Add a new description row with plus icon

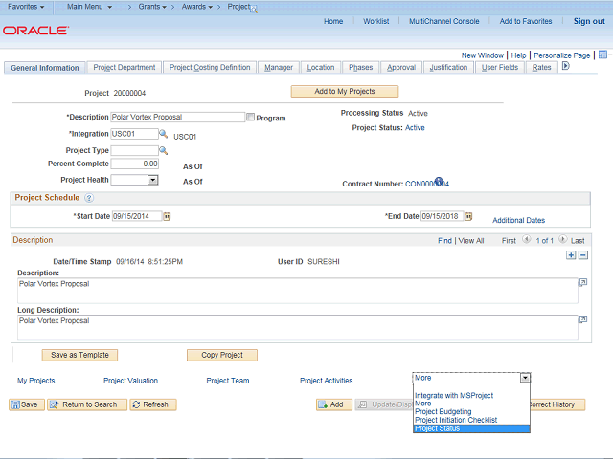(x=571, y=255)
